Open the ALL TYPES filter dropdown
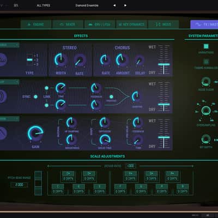Screen dimensions: 218x218 point(43,5)
